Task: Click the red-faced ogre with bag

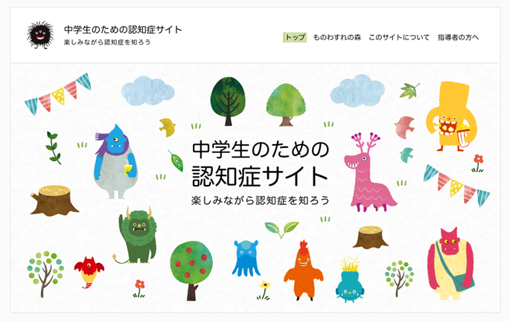Action: [x=450, y=263]
